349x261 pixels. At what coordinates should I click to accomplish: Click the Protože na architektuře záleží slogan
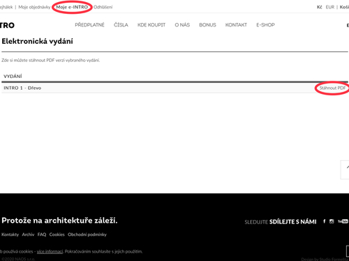(59, 221)
